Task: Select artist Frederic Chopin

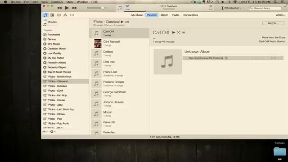Action: click(119, 84)
